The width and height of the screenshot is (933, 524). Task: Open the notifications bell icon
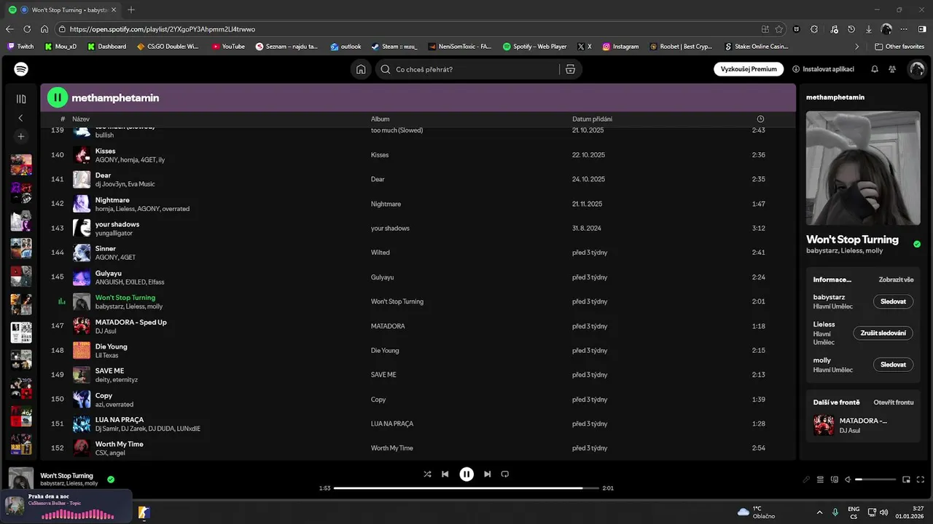pyautogui.click(x=875, y=69)
